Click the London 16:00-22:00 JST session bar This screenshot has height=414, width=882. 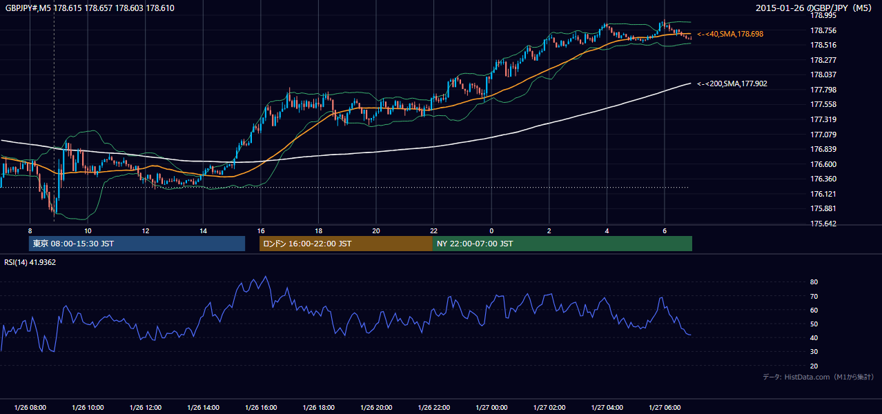346,244
